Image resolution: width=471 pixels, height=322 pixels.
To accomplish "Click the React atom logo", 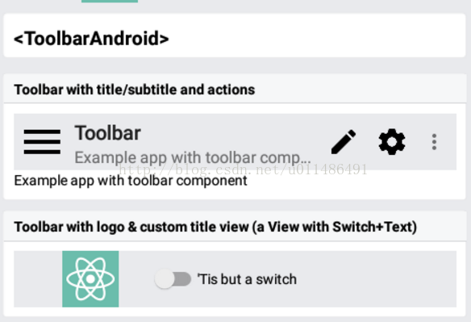I will tap(90, 279).
